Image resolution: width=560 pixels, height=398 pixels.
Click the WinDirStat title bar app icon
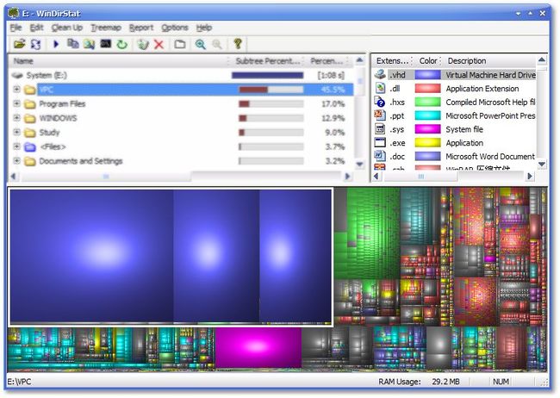coord(14,13)
